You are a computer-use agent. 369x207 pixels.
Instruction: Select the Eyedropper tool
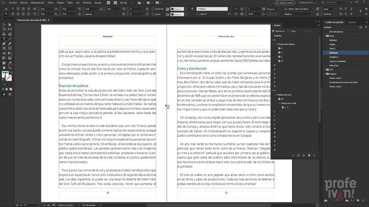click(10, 63)
